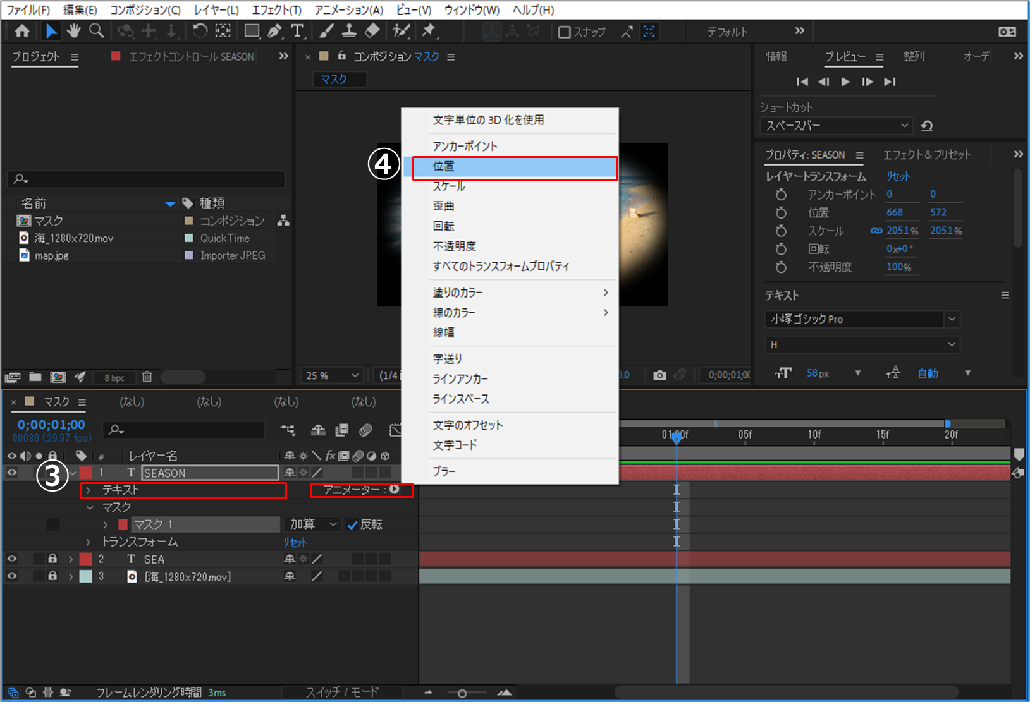Choose the horizontal Type tool
Viewport: 1030px width, 702px height.
(297, 31)
